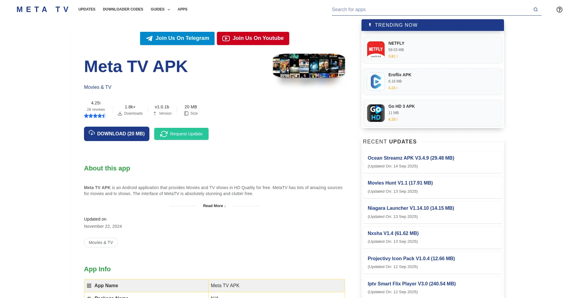This screenshot has height=298, width=576.
Task: Click the NETFLY app icon
Action: [376, 50]
